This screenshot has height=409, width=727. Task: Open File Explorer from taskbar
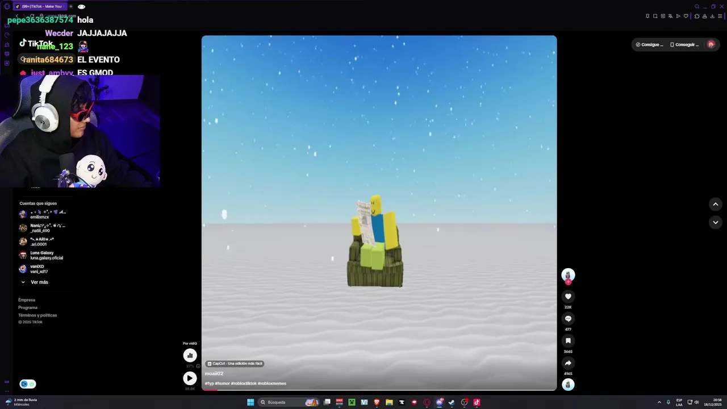pyautogui.click(x=389, y=402)
